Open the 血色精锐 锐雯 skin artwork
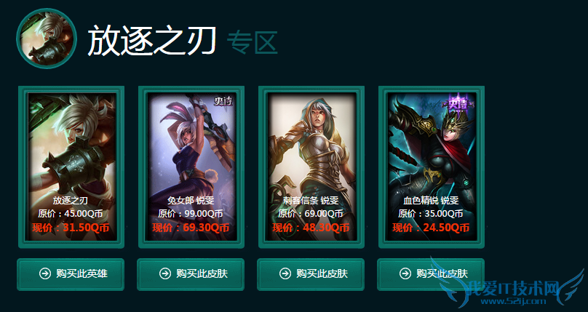Image resolution: width=588 pixels, height=312 pixels. pyautogui.click(x=432, y=167)
